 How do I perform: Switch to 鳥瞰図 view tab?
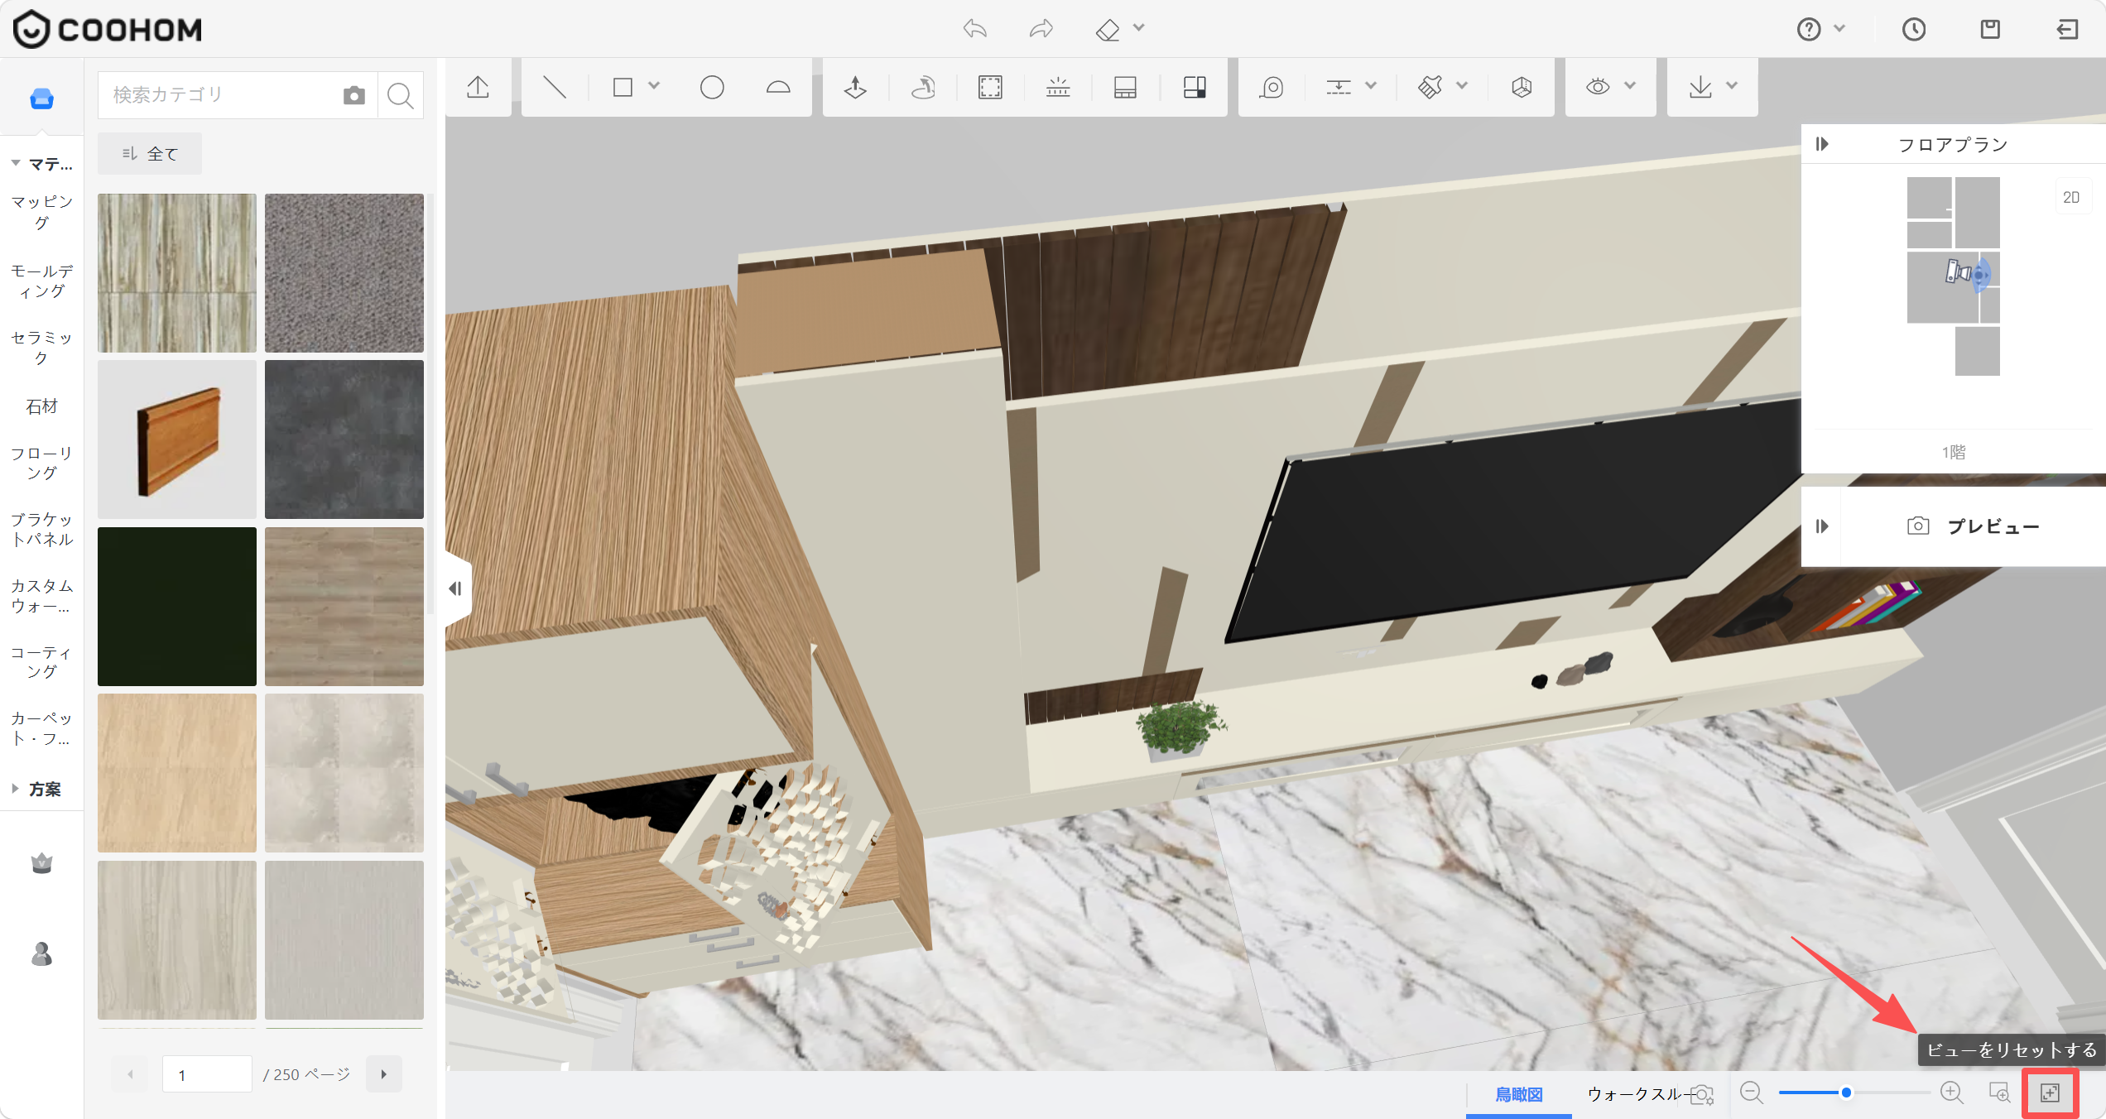click(x=1519, y=1094)
